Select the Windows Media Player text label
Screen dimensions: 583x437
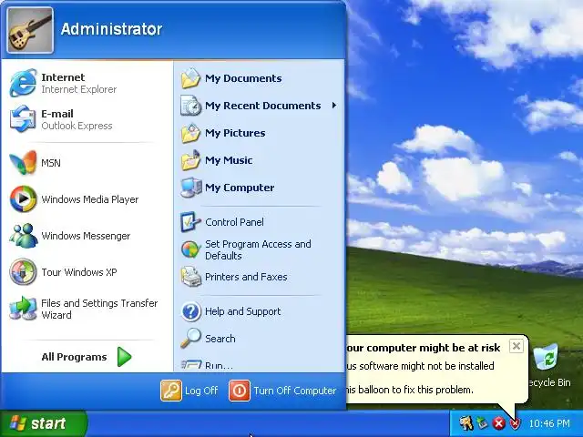(x=90, y=199)
